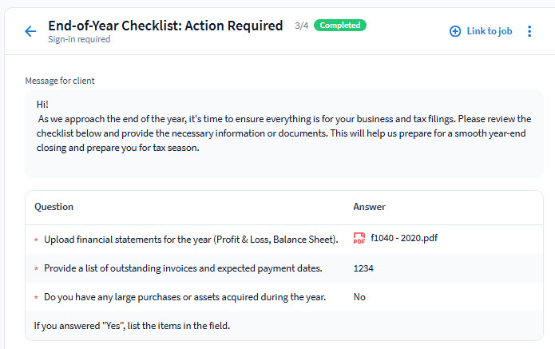Click the Sign-in required subtitle

[79, 40]
